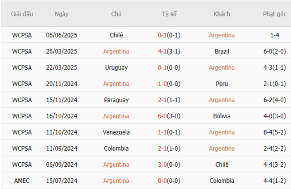Click the "Chú" column header
The height and width of the screenshot is (189, 291).
point(116,14)
